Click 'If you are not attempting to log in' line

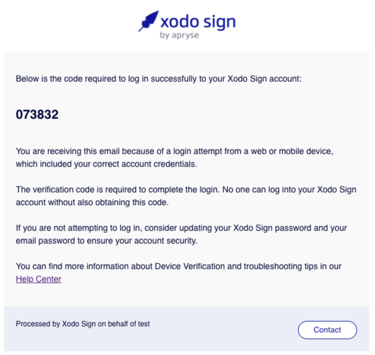[x=181, y=228]
